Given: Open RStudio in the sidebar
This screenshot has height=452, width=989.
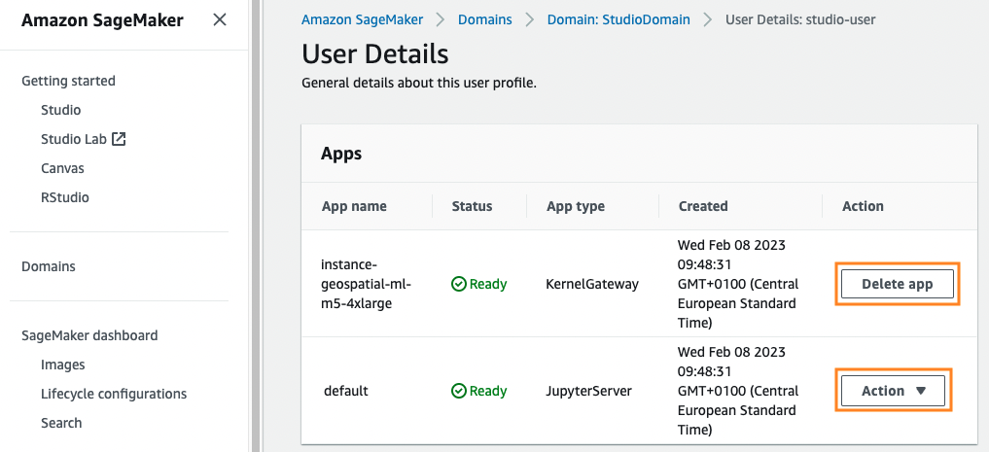Looking at the screenshot, I should pos(65,197).
